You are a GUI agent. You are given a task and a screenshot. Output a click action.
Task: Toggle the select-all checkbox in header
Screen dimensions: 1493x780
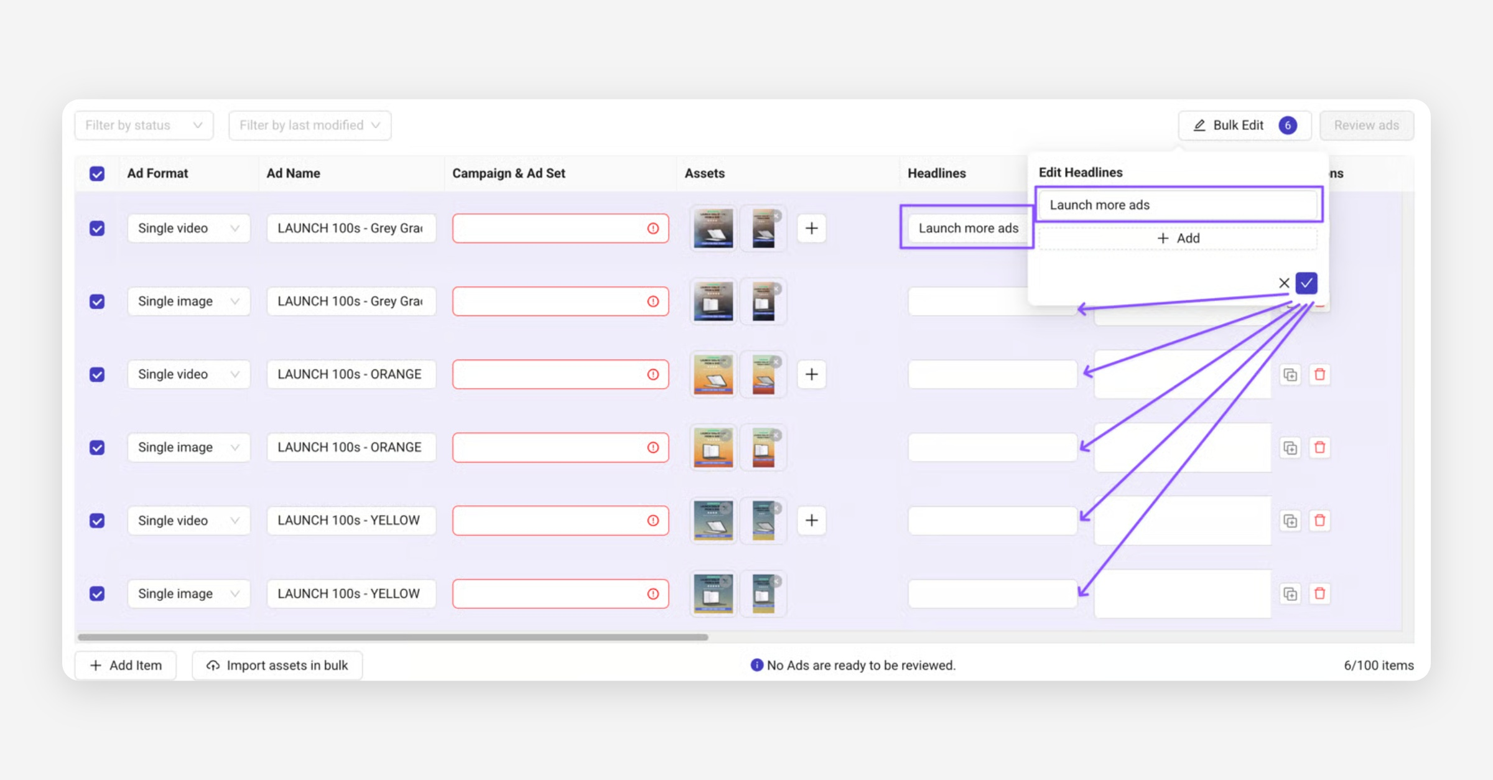[x=97, y=174]
